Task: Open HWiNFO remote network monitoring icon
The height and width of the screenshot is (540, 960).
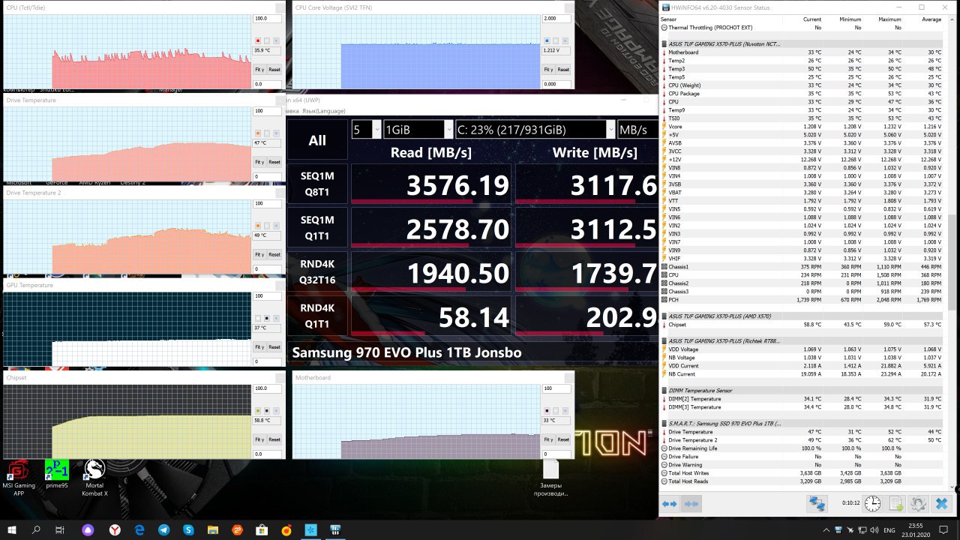Action: [x=817, y=504]
